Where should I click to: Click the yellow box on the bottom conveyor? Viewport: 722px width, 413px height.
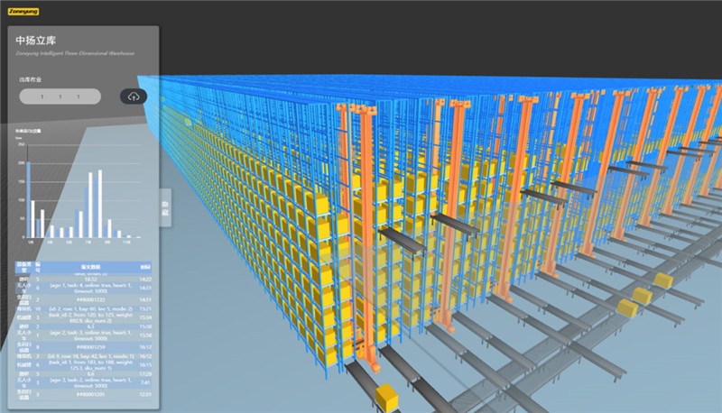tap(390, 398)
